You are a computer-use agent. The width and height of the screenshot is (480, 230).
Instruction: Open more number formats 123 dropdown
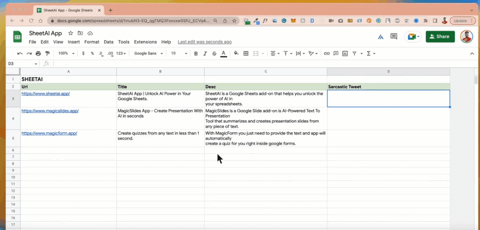pyautogui.click(x=121, y=54)
